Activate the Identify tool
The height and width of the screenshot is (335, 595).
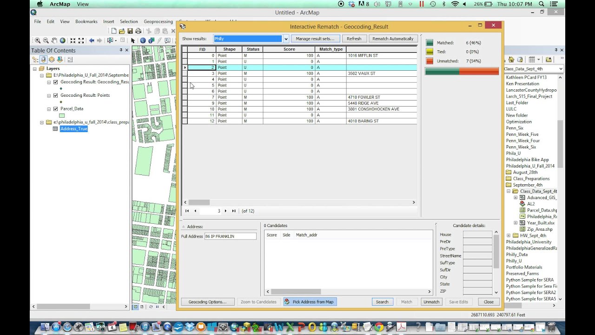coord(143,40)
